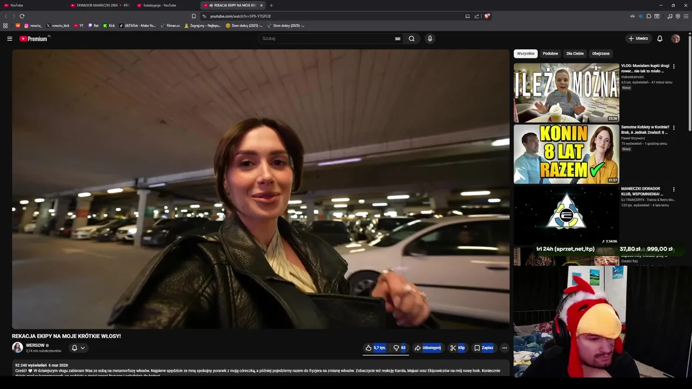Click the video title REKACJA EKIPY NA MOJE KRÓTKIE WŁOSY!
This screenshot has width=692, height=389.
66,336
